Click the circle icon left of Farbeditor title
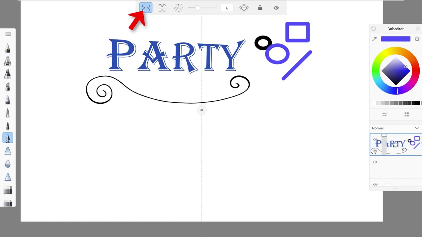This screenshot has width=422, height=237. point(374,29)
